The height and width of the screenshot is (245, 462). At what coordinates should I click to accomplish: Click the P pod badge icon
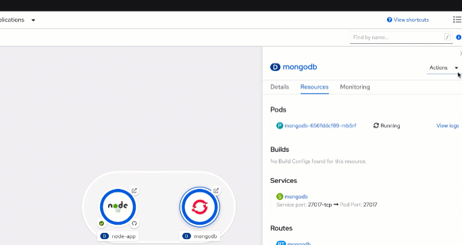coord(280,126)
